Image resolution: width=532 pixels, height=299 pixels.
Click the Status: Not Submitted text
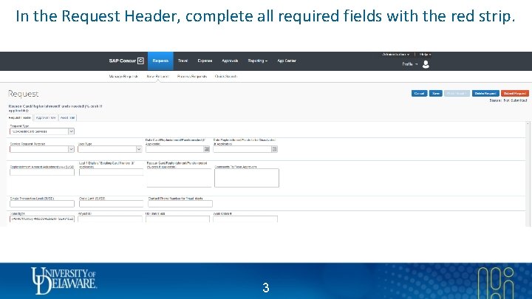(x=508, y=100)
